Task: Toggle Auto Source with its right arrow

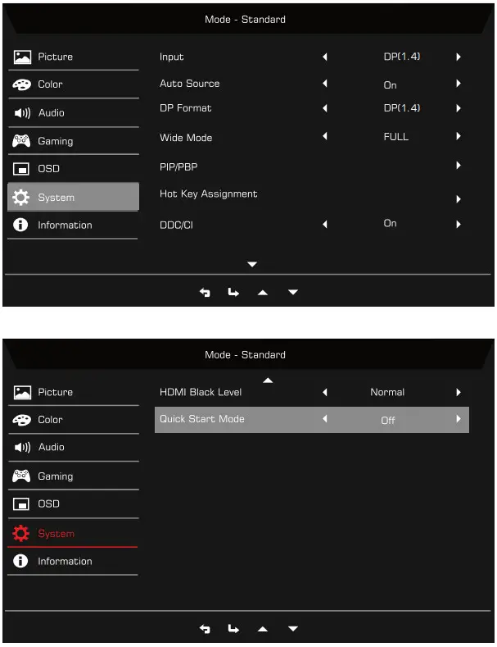Action: tap(459, 84)
